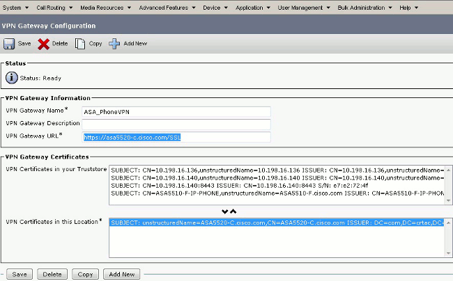This screenshot has height=281, width=453.
Task: Click truststore list scrollbar down arrow
Action: click(448, 200)
